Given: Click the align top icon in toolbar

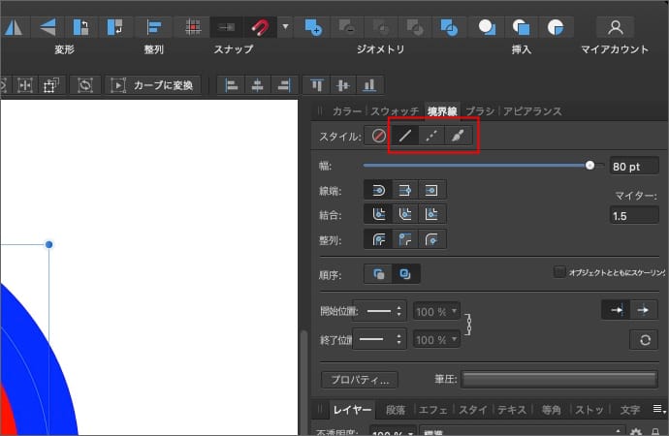Looking at the screenshot, I should 317,85.
